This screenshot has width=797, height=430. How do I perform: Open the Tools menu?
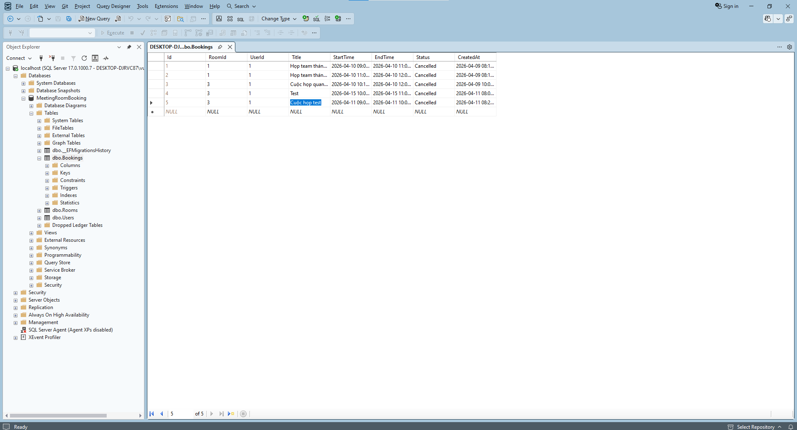(142, 6)
